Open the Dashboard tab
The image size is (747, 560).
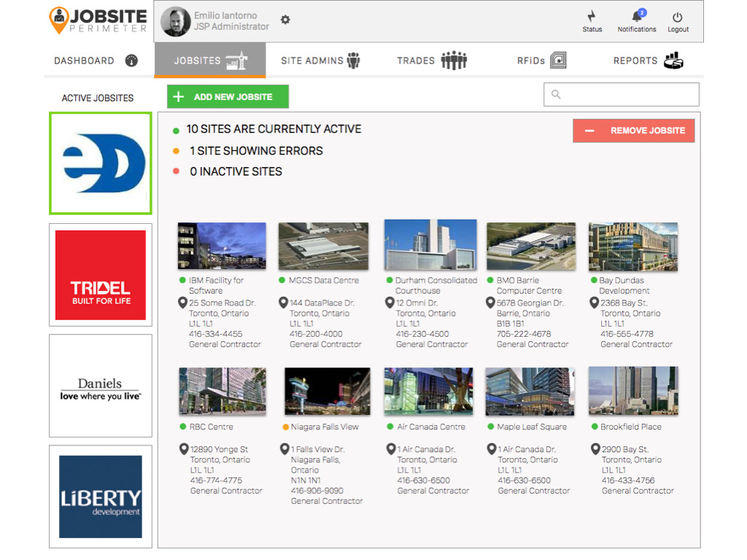[96, 61]
